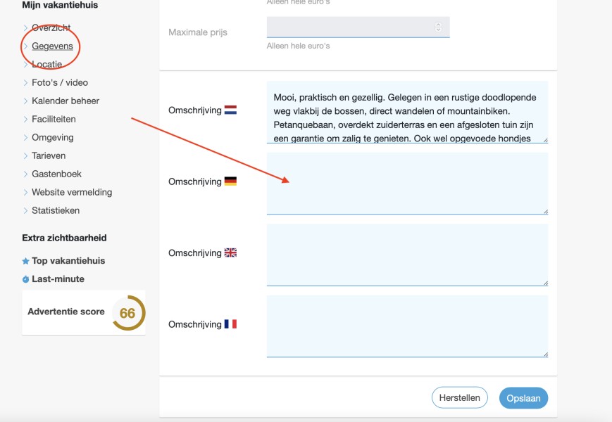
Task: Click the Herstellen button
Action: 459,397
